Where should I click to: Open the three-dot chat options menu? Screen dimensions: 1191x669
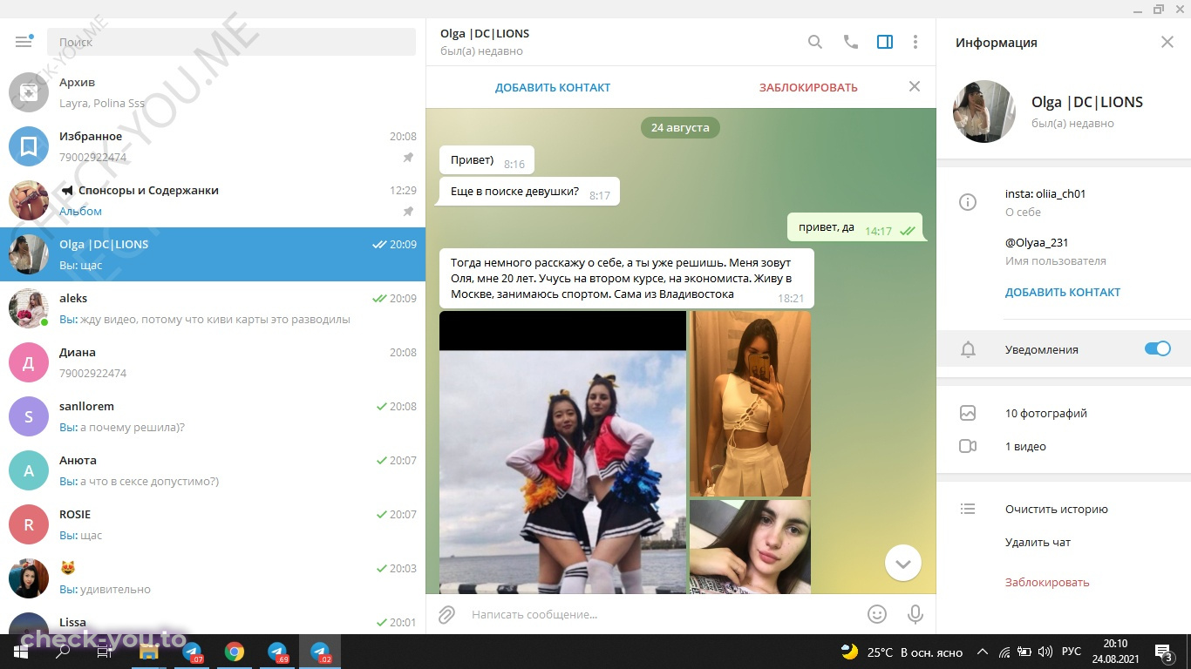[915, 42]
